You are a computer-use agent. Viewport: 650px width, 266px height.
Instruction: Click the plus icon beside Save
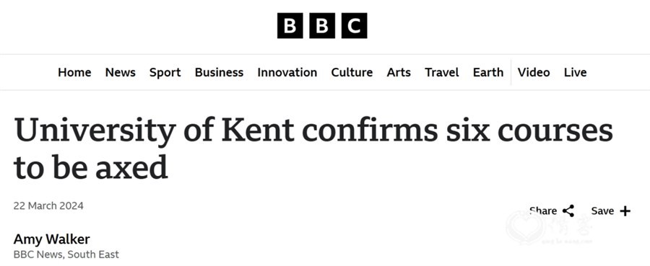tap(625, 211)
